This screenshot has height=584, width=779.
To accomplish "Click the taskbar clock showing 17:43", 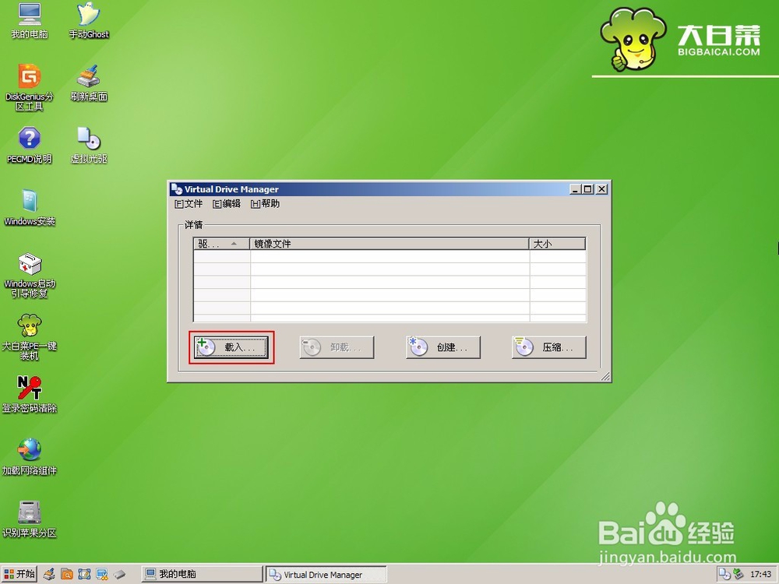I will coord(760,575).
